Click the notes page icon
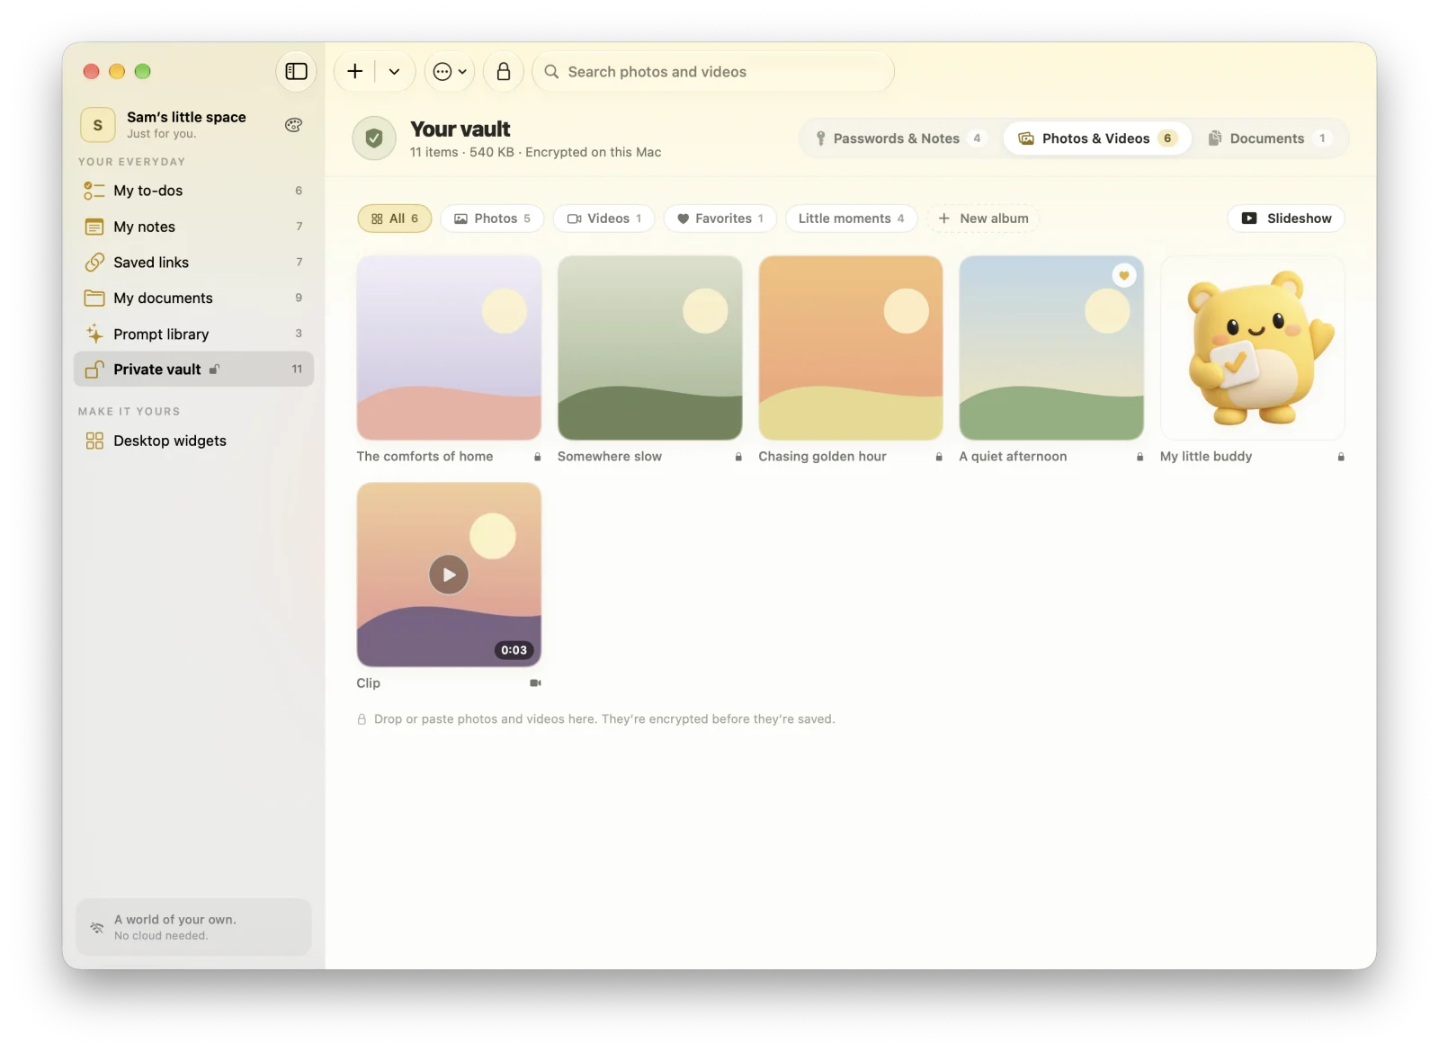 coord(94,227)
